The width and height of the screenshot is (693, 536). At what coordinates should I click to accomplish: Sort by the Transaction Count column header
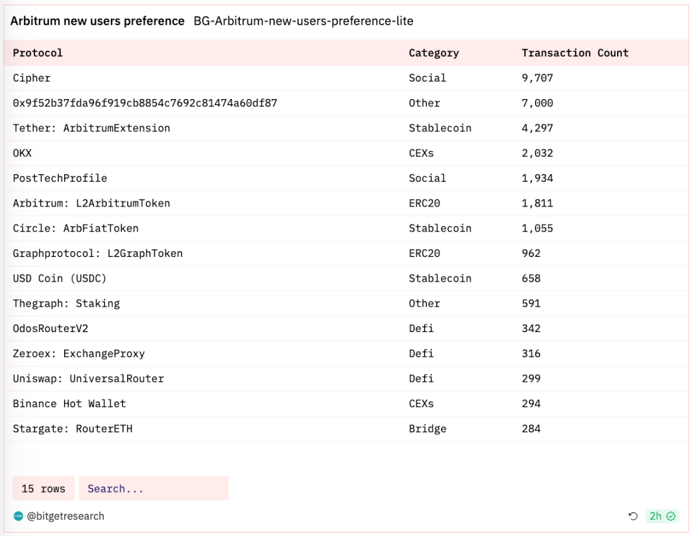pos(575,53)
